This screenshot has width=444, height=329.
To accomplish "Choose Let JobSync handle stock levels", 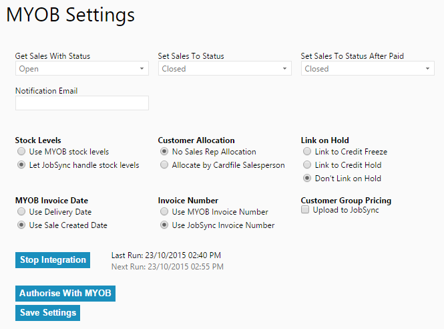I will (21, 164).
